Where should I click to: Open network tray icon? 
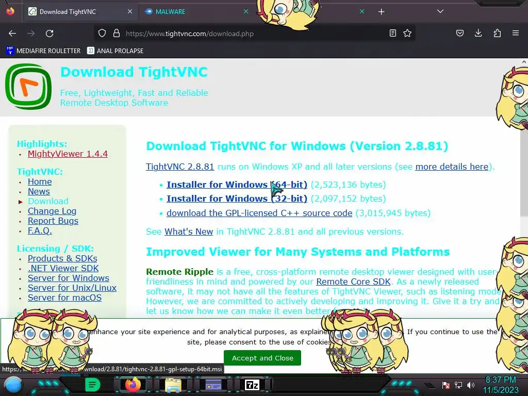458,385
